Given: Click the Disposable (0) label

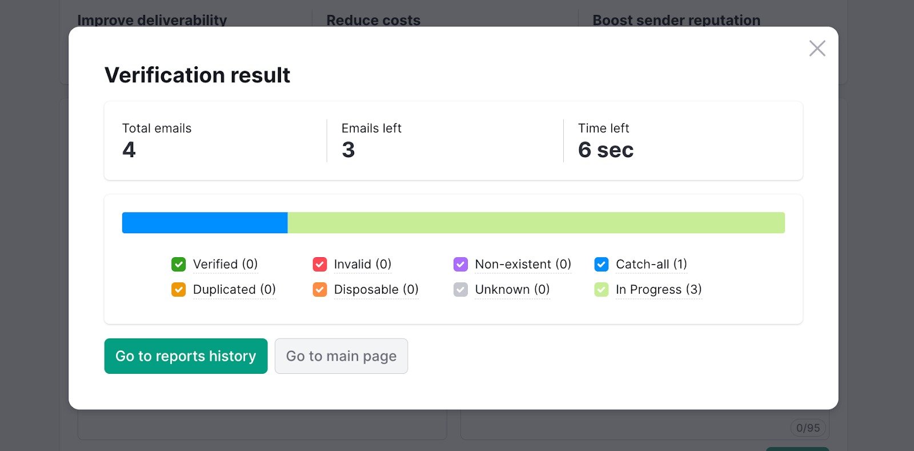Looking at the screenshot, I should tap(376, 289).
